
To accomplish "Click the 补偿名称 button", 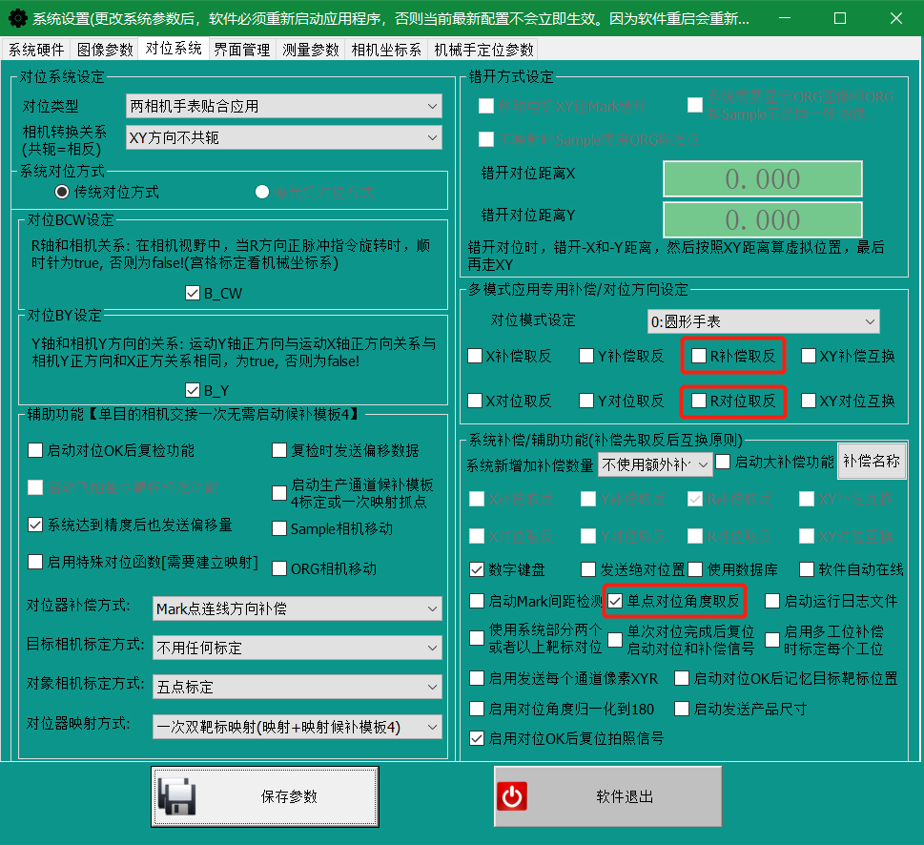I will click(x=872, y=462).
